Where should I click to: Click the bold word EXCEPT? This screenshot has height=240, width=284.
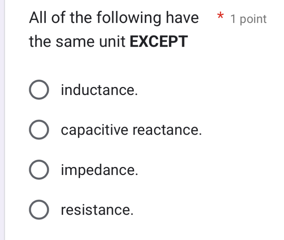click(159, 42)
